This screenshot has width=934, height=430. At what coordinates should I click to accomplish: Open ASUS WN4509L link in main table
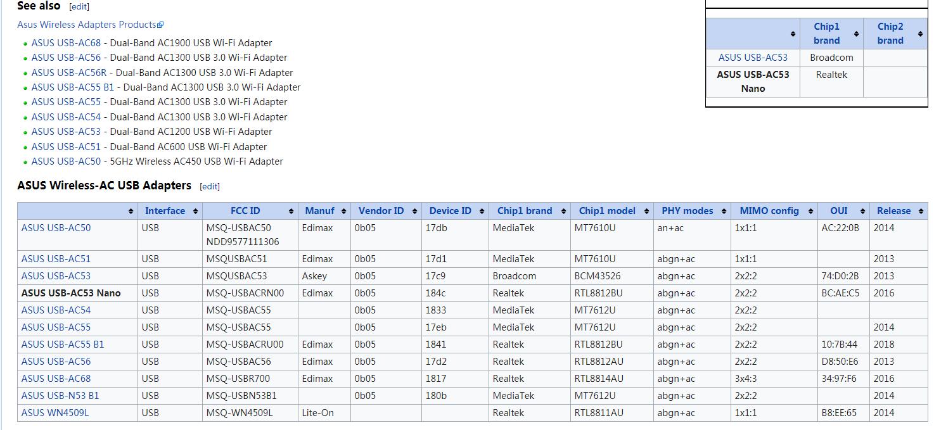(55, 413)
